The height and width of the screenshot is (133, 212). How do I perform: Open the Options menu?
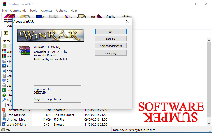61,11
